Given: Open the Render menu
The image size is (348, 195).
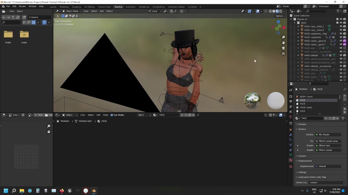Looking at the screenshot, I should pyautogui.click(x=22, y=6).
